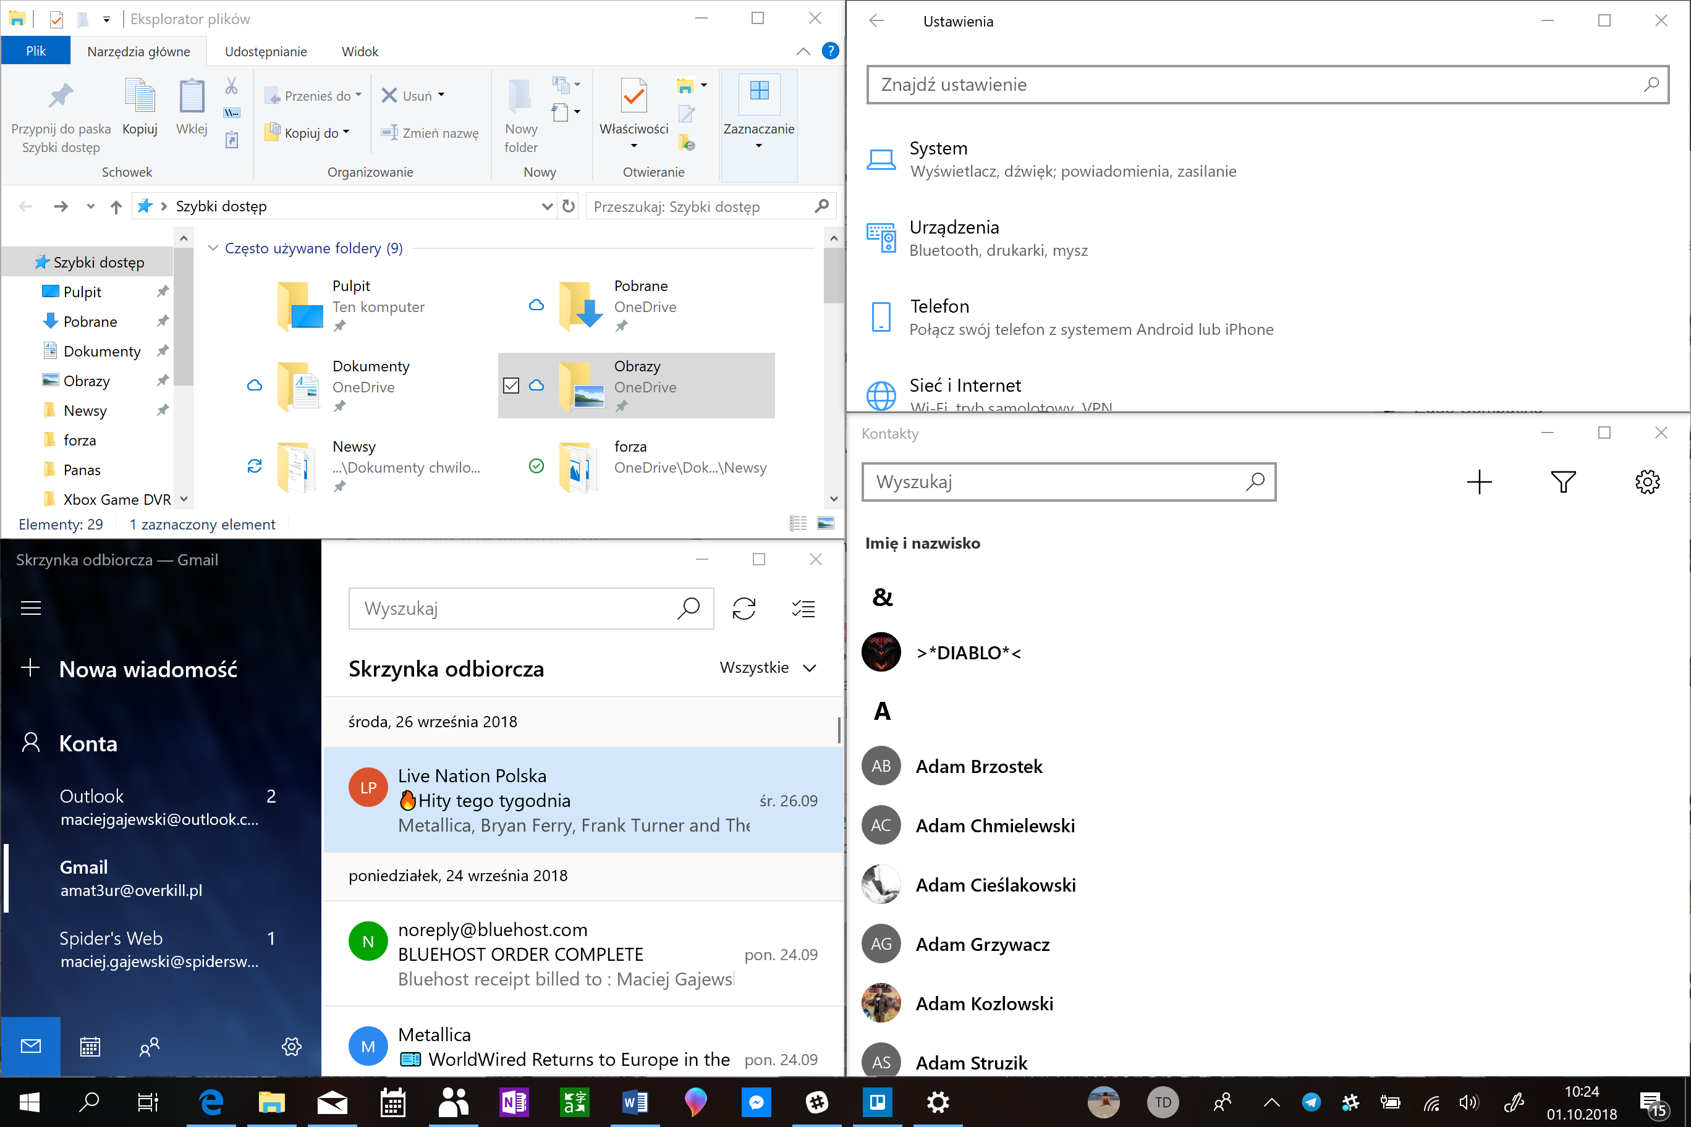Open Wszystkie mail filter dropdown
1691x1127 pixels.
coord(768,668)
